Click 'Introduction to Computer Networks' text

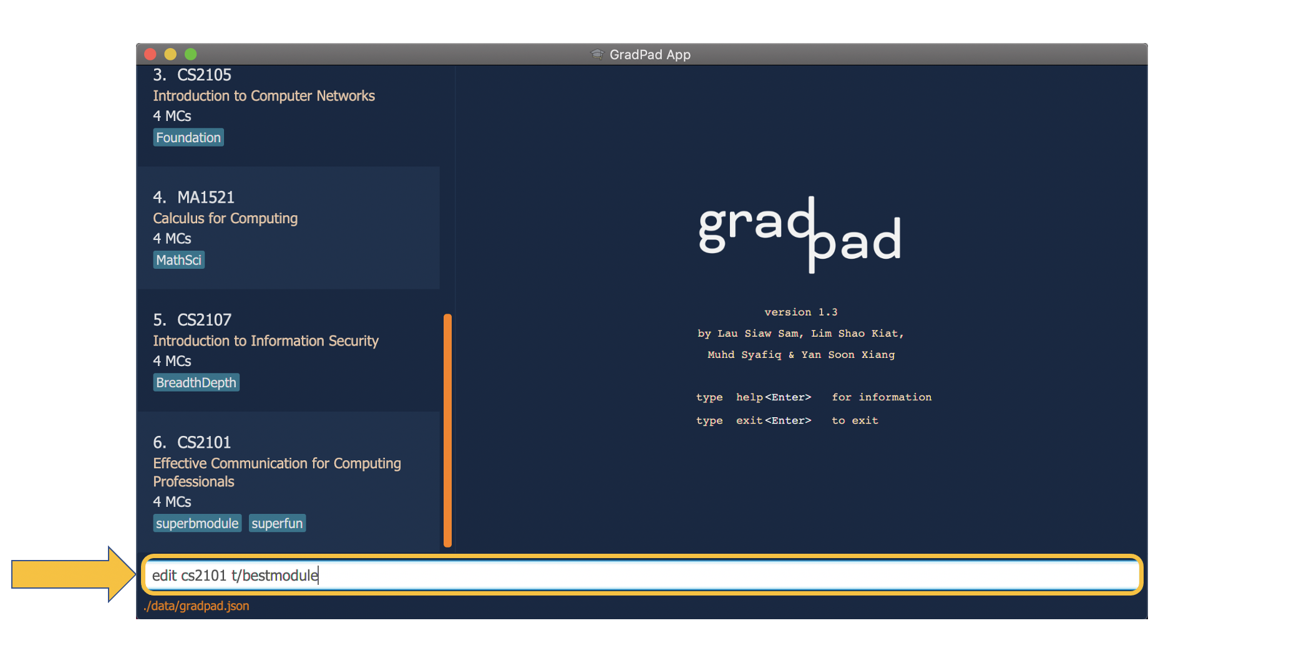click(264, 96)
